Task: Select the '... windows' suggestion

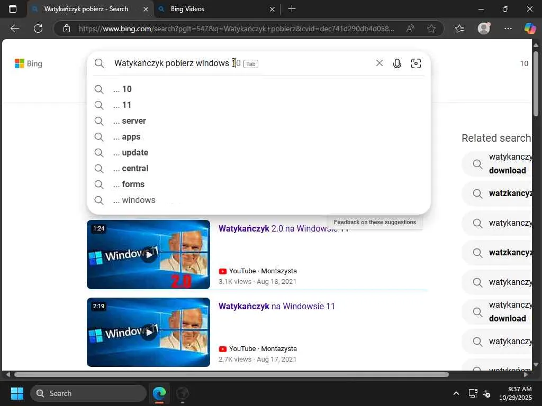Action: coord(258,200)
